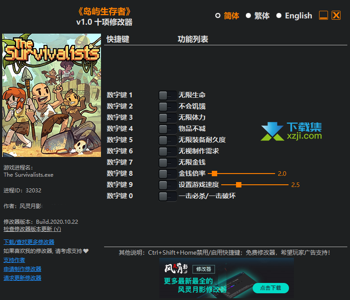Click the 修改器 tag in the banner
The width and height of the screenshot is (350, 300).
tap(204, 269)
